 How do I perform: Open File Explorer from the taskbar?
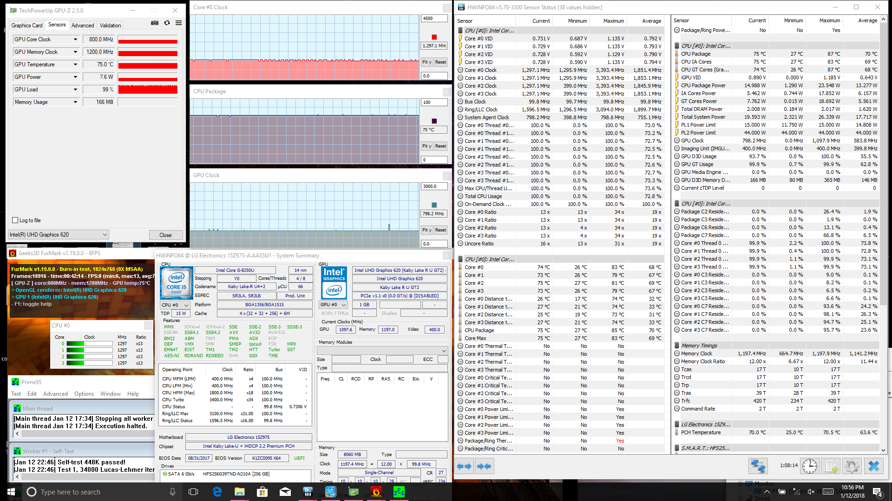click(x=240, y=492)
